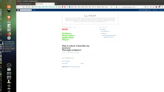Switch to the Create a post window entry
This screenshot has height=92, width=164.
[9, 47]
